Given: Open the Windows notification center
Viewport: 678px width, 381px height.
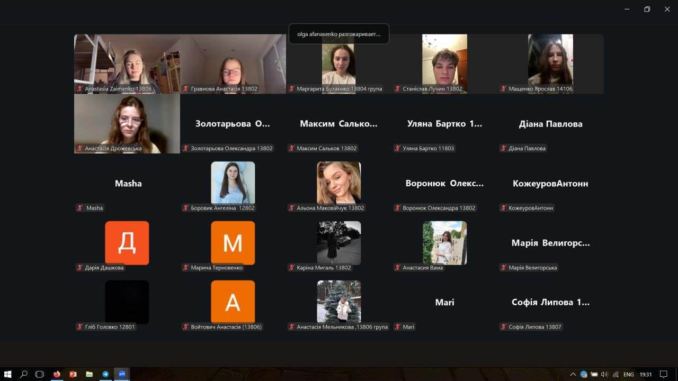Looking at the screenshot, I should [663, 374].
